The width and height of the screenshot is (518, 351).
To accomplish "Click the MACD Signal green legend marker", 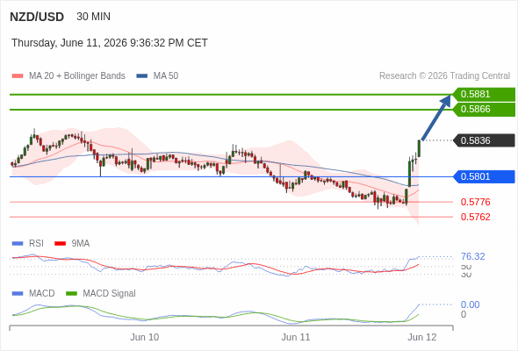I will [71, 293].
